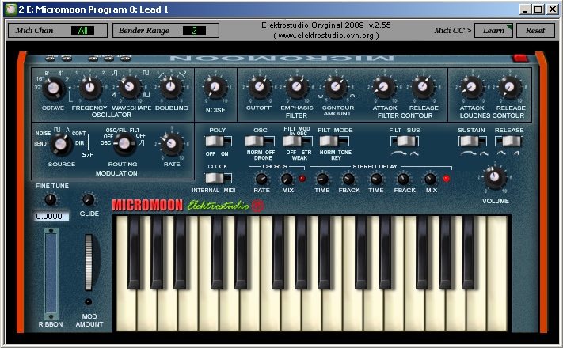This screenshot has width=563, height=348.
Task: Click the Loudness Contour Release knob
Action: coord(510,87)
